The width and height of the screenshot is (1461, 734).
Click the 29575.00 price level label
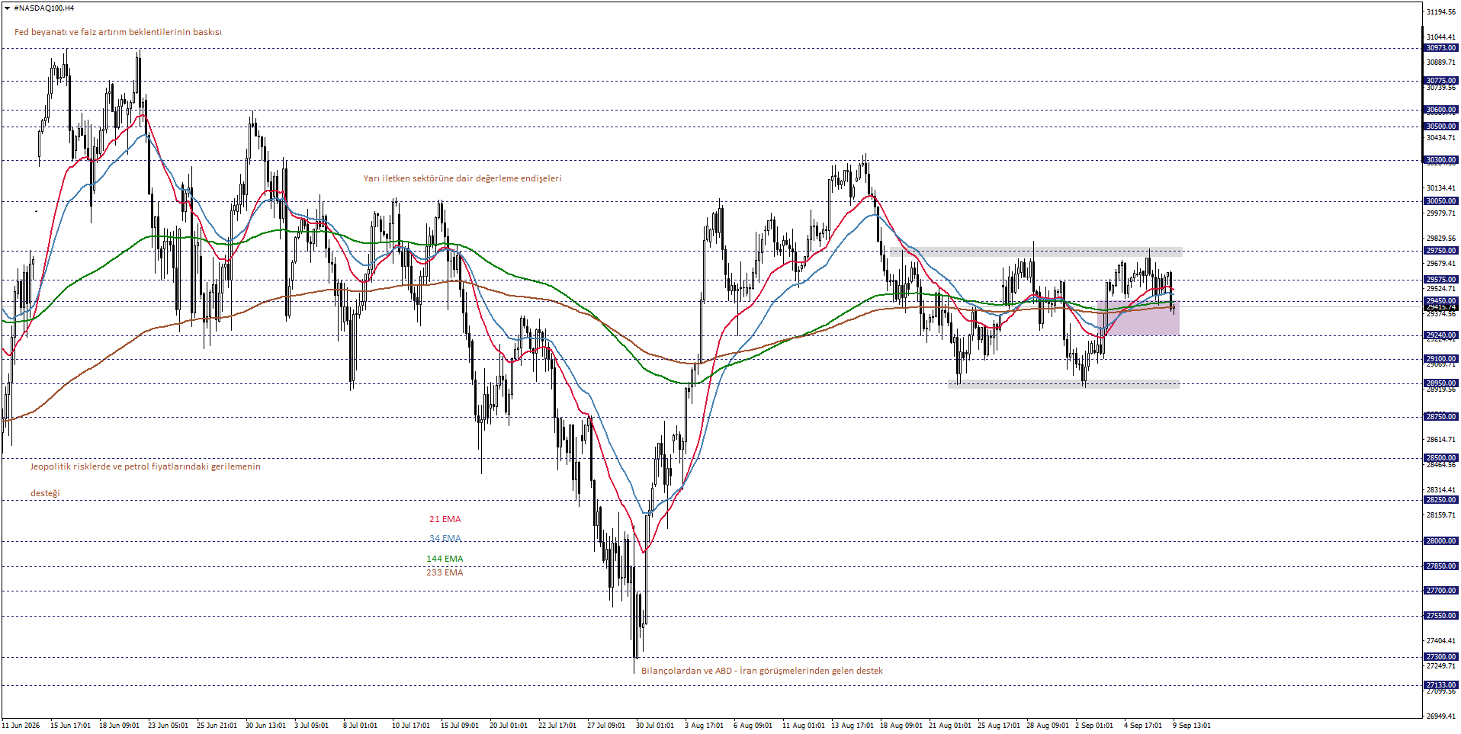(x=1441, y=280)
